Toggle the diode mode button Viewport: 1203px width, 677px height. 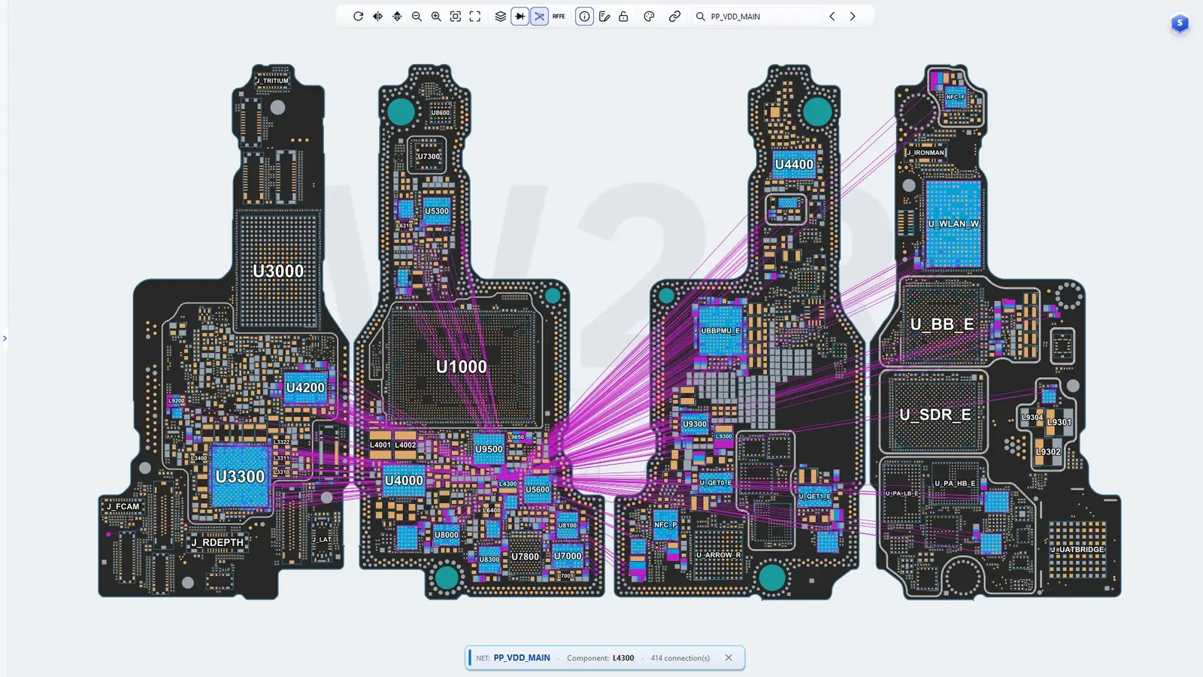click(x=520, y=16)
